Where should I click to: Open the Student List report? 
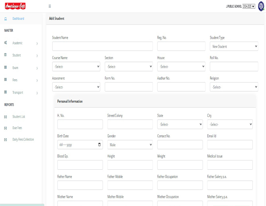pos(19,117)
